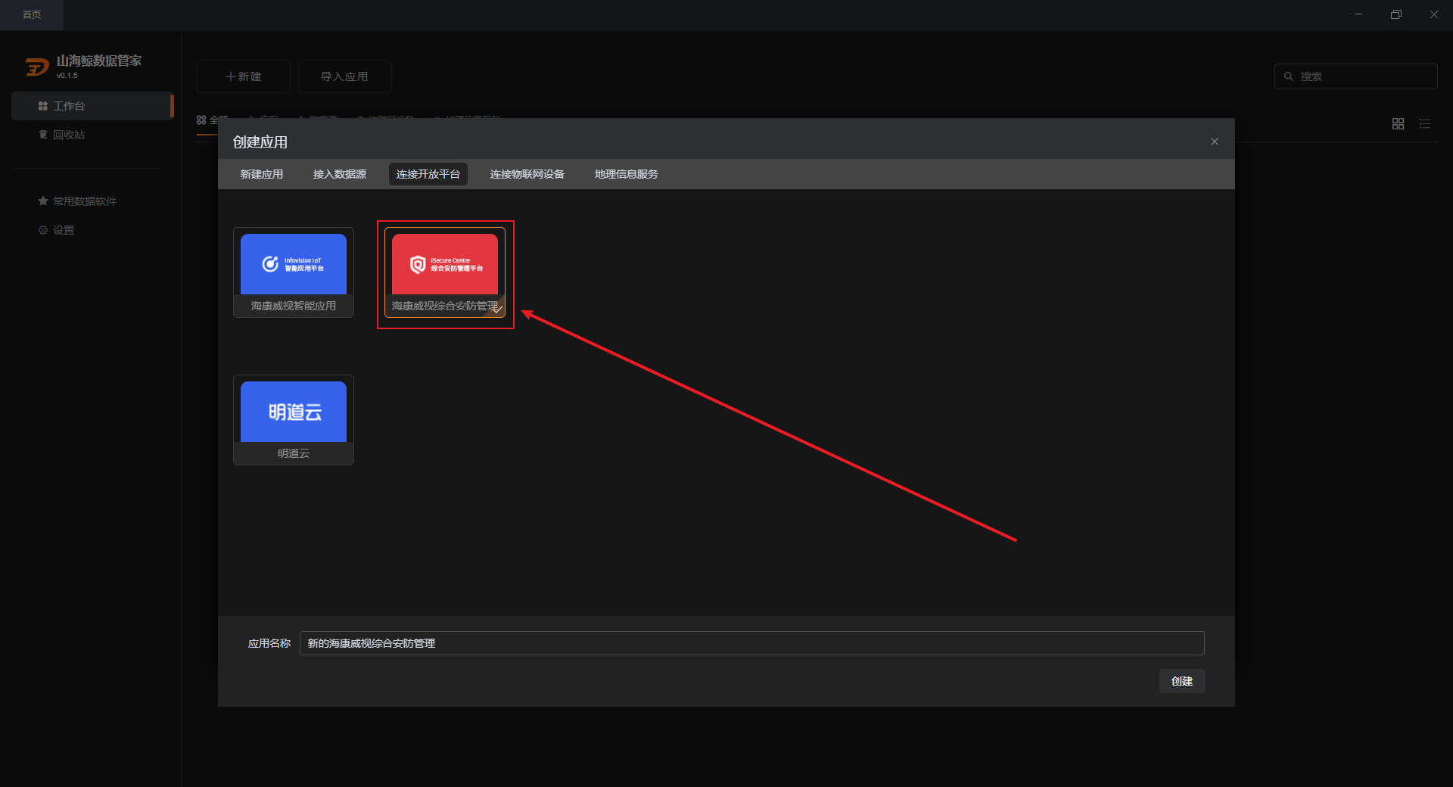The image size is (1453, 787).
Task: Open the 地理信息服务 tab
Action: [x=627, y=174]
